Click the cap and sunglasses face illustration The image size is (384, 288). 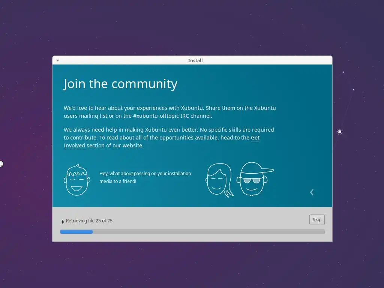click(255, 179)
